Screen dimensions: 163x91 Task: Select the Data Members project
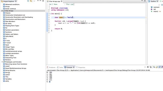[10, 21]
